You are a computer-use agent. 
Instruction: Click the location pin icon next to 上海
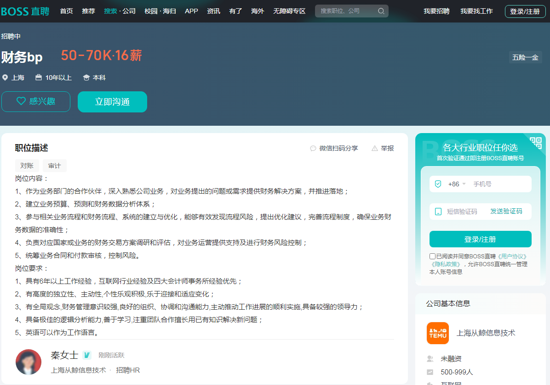(x=5, y=78)
